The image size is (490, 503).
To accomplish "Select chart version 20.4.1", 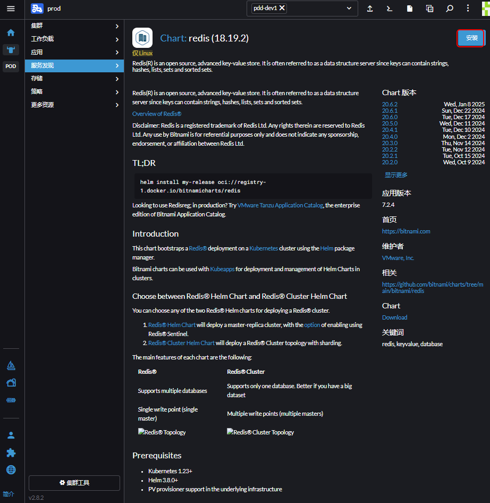I will [x=390, y=130].
